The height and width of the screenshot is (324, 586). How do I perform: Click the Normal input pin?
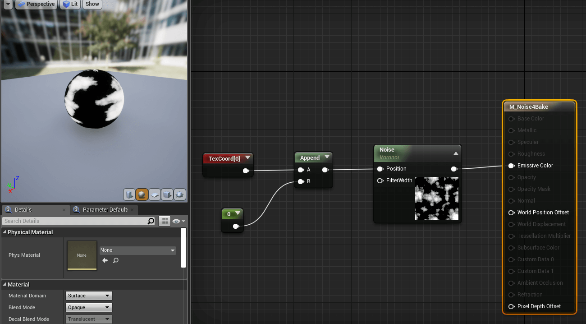tap(512, 201)
